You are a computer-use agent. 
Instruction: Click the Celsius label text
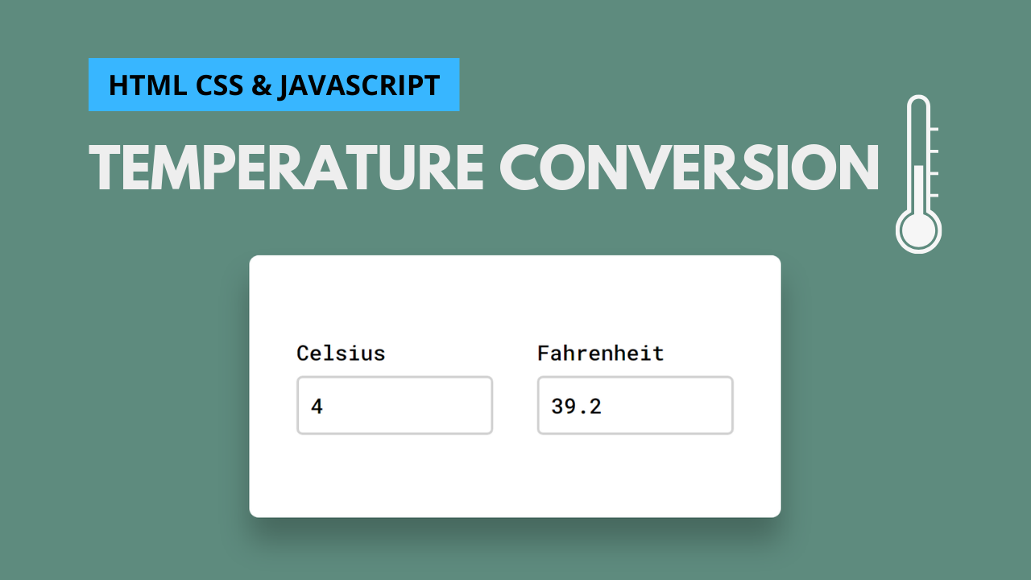341,353
